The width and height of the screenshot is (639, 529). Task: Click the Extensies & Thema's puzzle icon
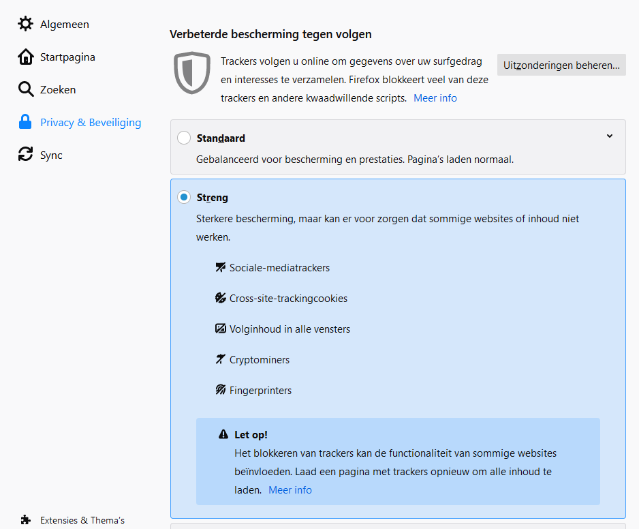(x=25, y=519)
